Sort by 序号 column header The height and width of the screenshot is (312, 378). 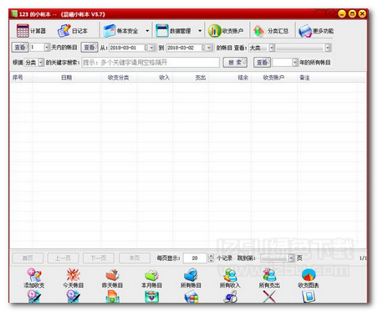click(x=18, y=78)
